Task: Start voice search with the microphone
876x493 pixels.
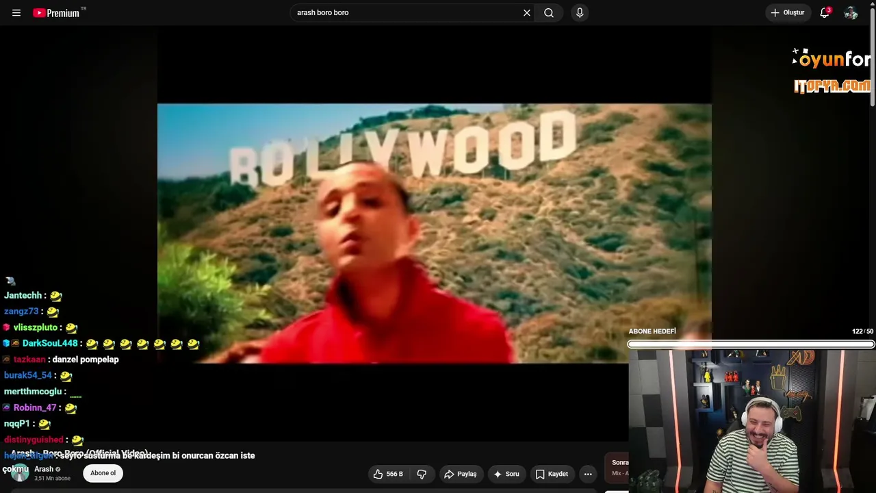Action: pos(580,13)
